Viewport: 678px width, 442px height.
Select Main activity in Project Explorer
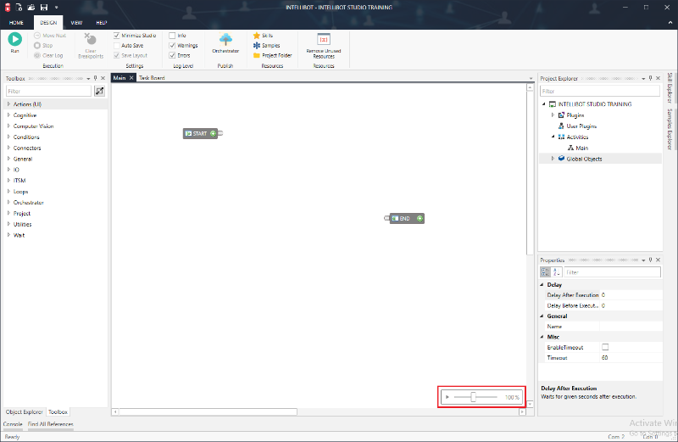click(585, 148)
